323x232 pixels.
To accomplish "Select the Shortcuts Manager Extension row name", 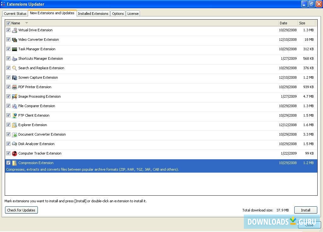I will point(41,58).
